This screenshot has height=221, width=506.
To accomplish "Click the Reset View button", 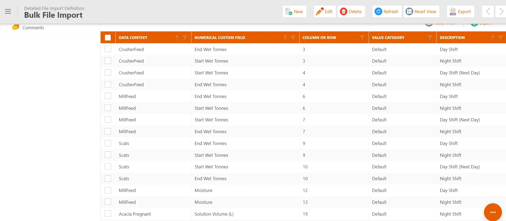I will coord(421,12).
